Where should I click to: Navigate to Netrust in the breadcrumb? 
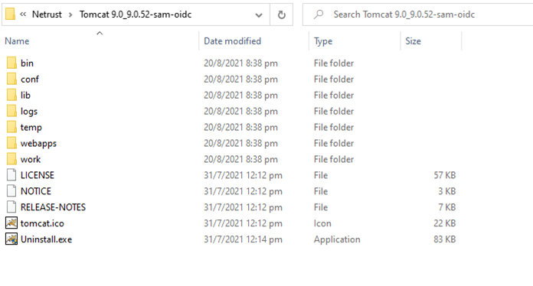[x=47, y=15]
